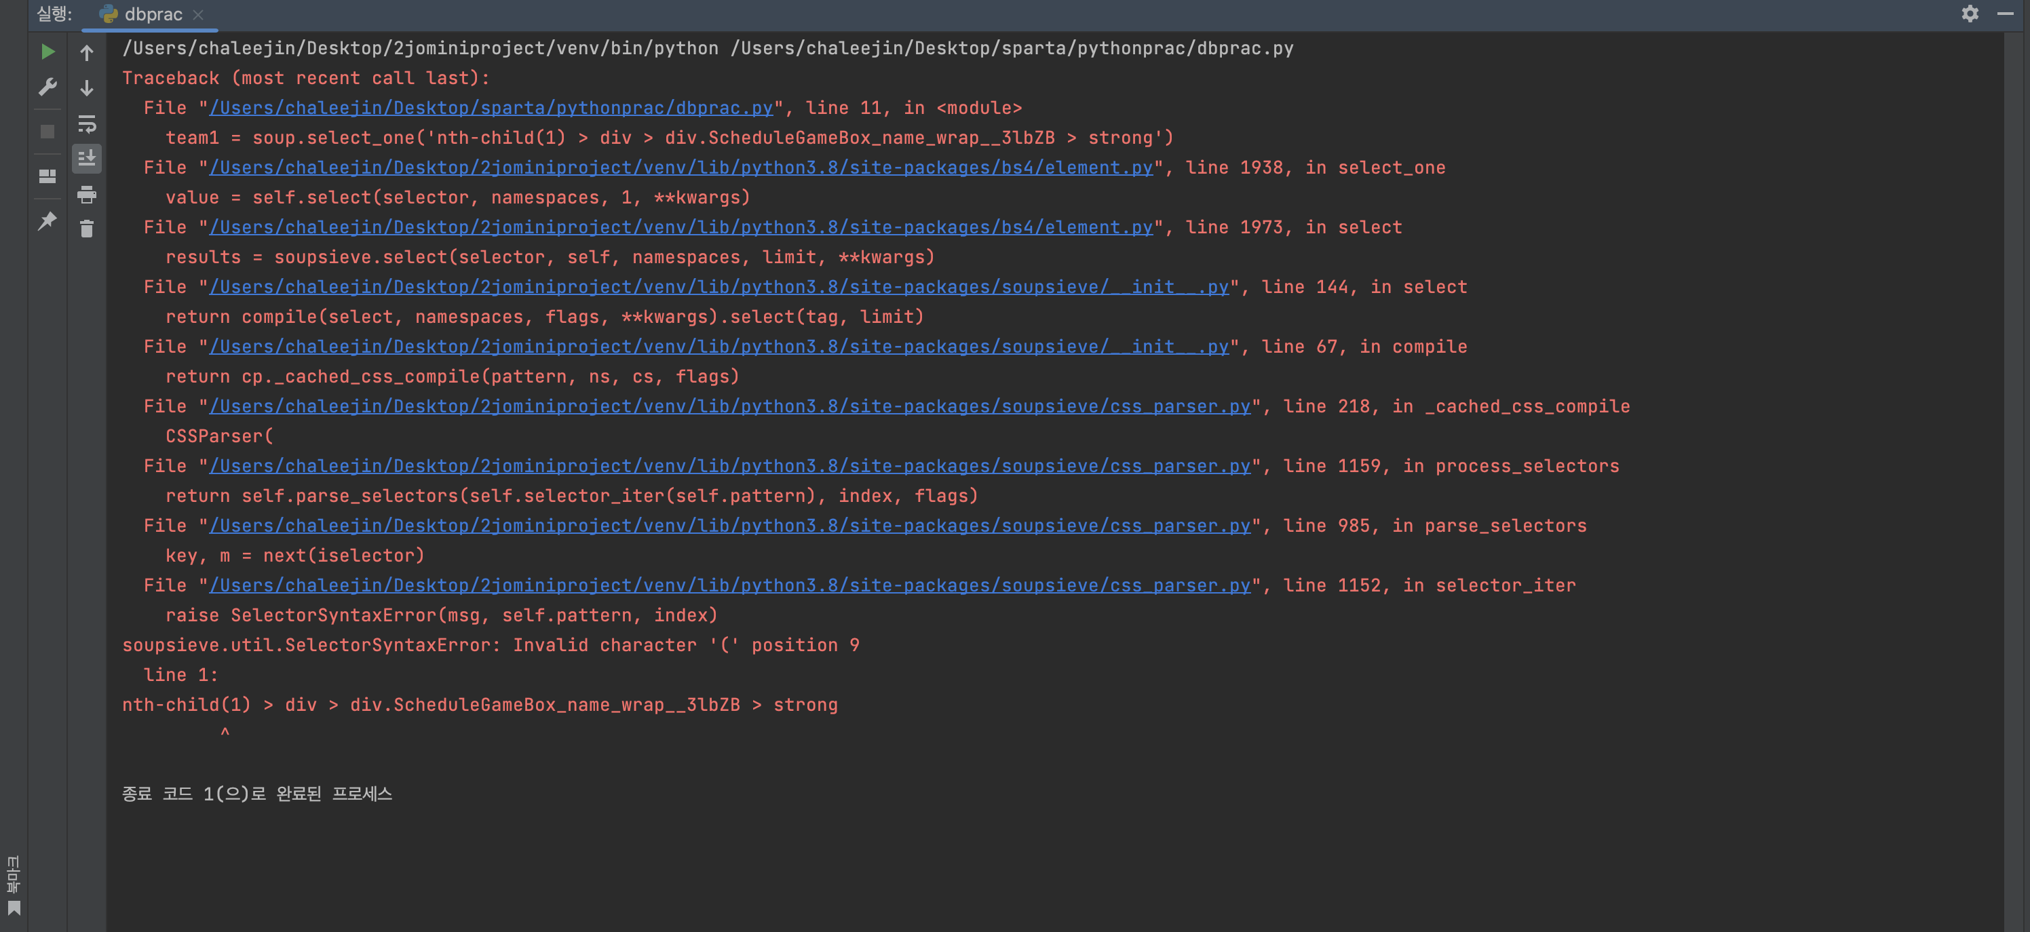
Task: Pin the run tab with pin icon
Action: (x=47, y=221)
